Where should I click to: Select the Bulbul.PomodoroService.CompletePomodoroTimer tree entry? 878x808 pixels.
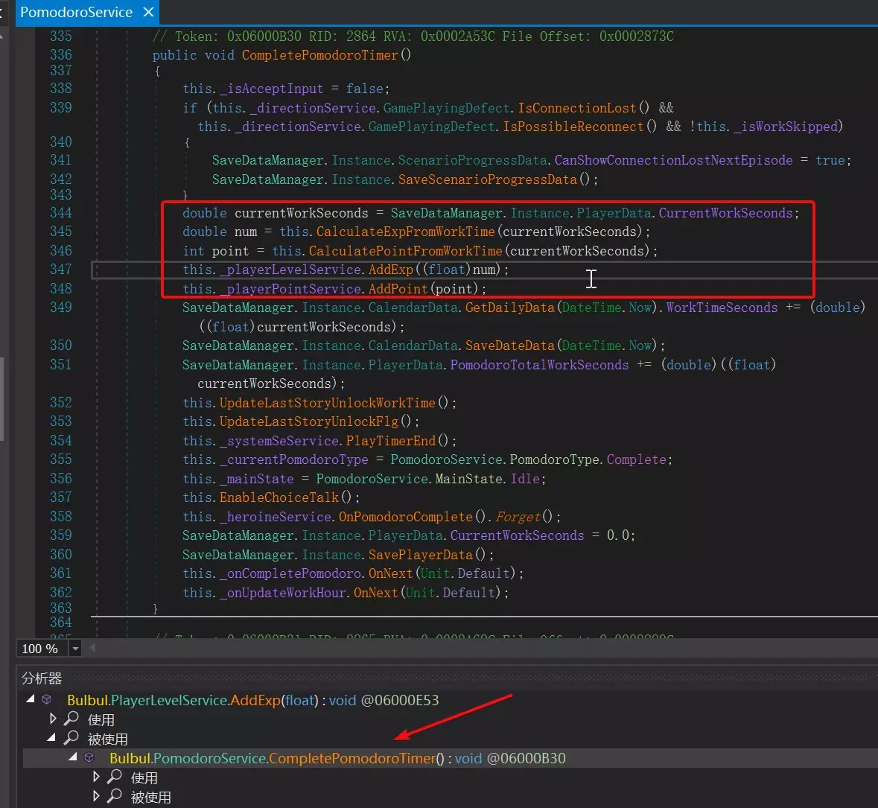276,758
